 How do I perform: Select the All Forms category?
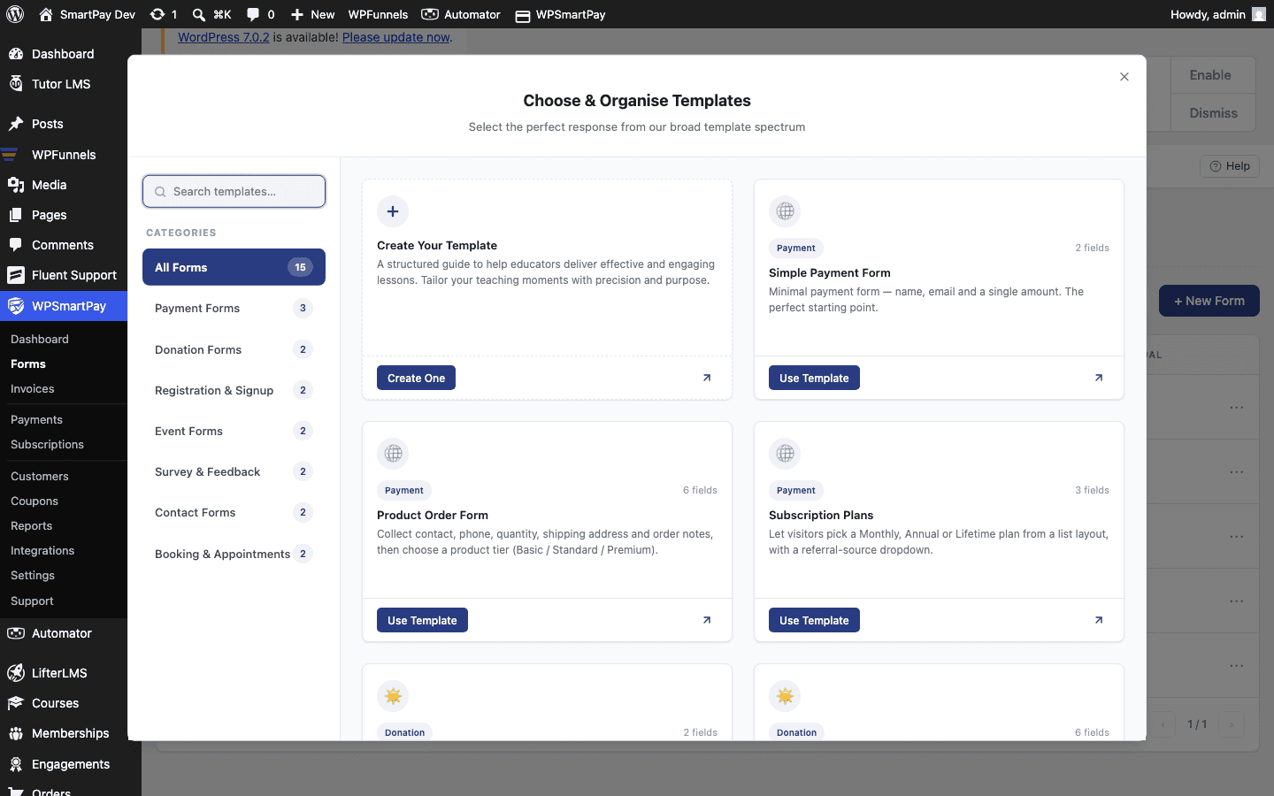tap(234, 267)
